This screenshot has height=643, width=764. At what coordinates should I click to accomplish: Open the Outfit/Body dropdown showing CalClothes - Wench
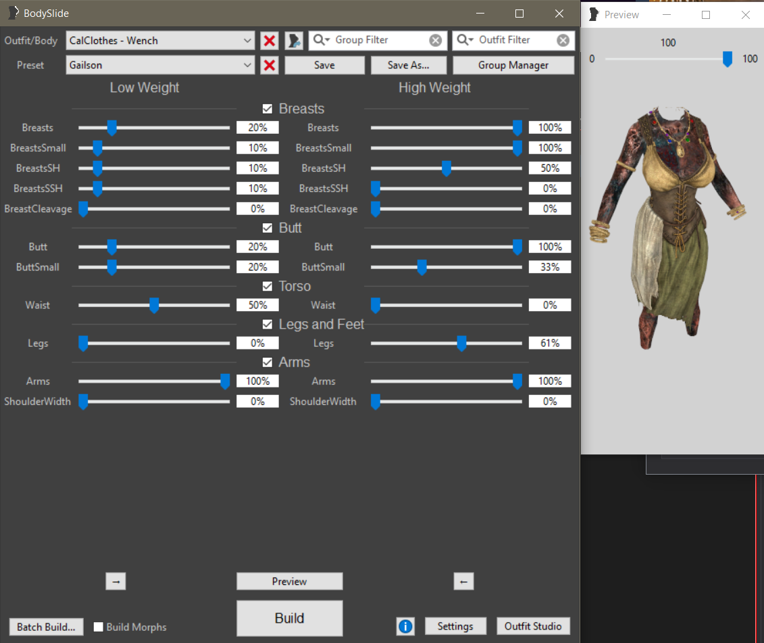(x=160, y=41)
